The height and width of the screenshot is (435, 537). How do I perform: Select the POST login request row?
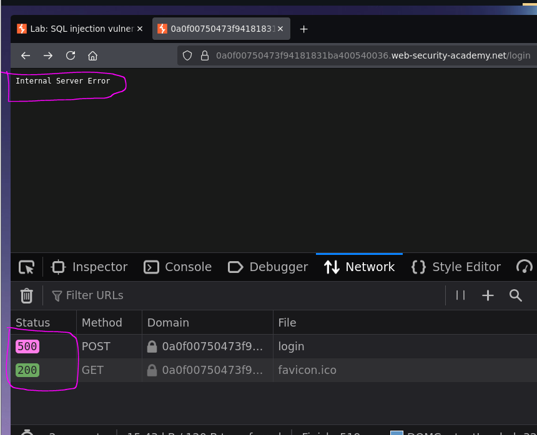[274, 347]
